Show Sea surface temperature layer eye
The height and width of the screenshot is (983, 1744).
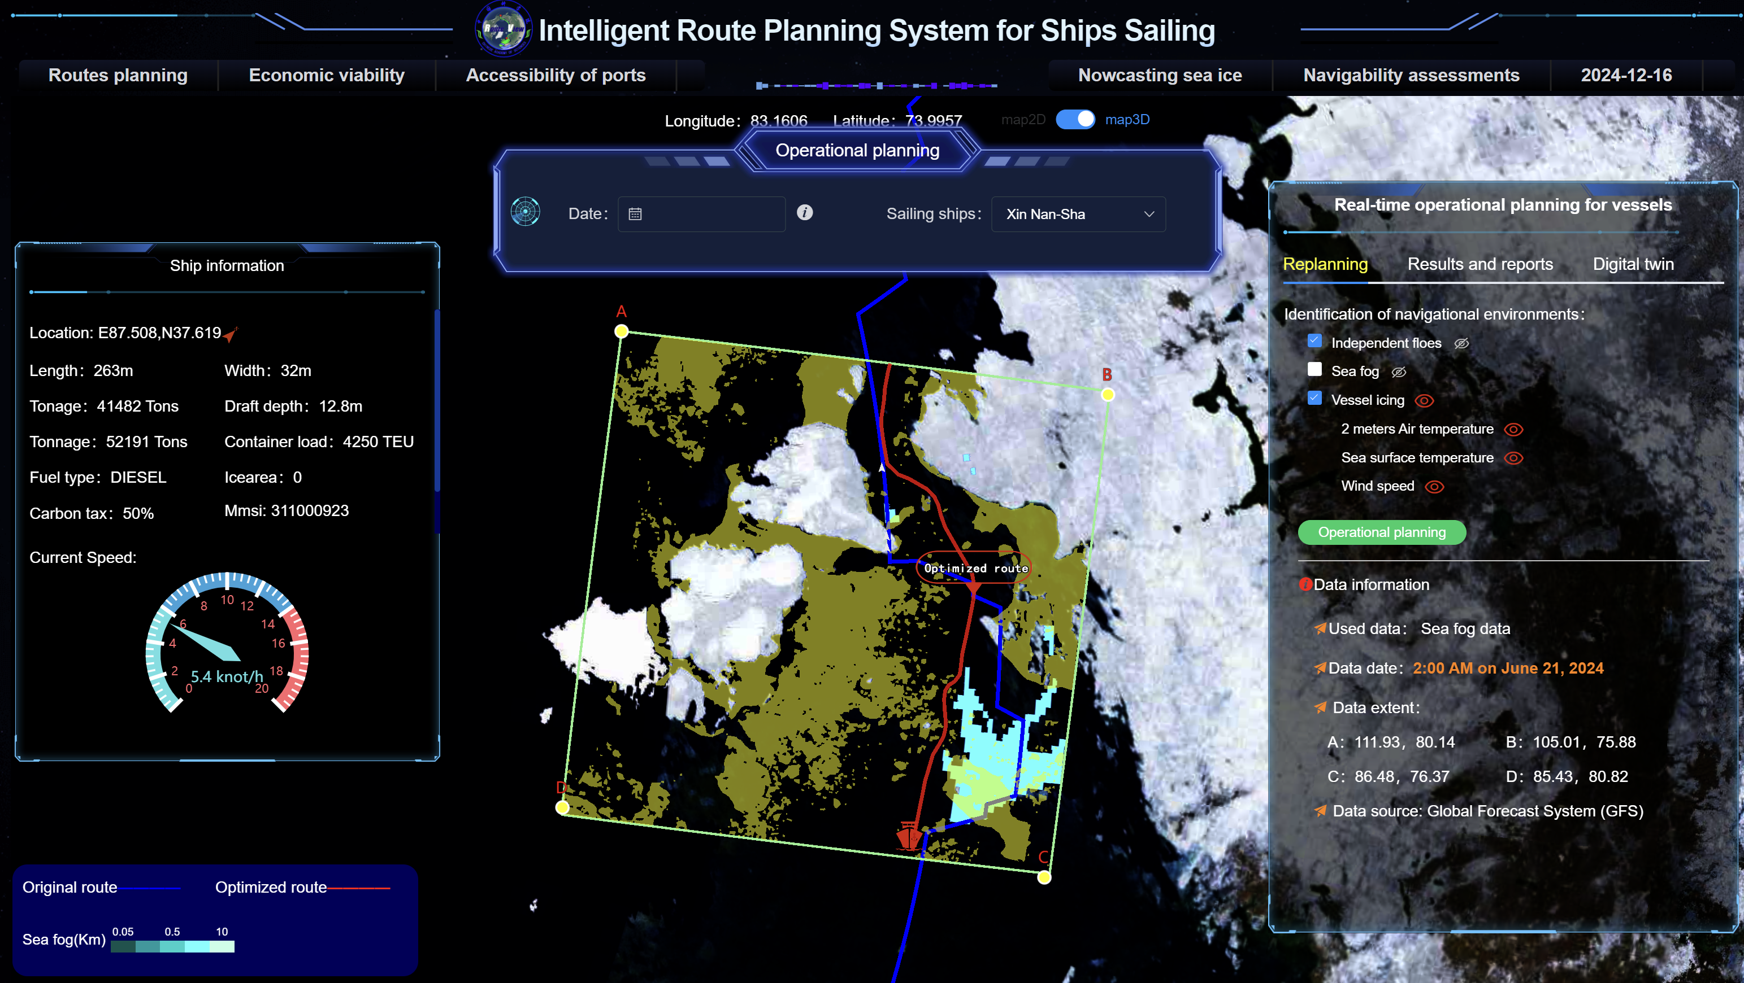point(1514,458)
